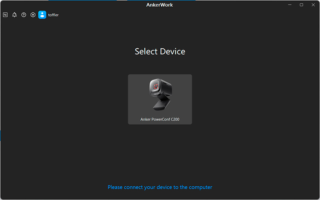Open the device switch icon
The image size is (320, 200).
coord(5,15)
